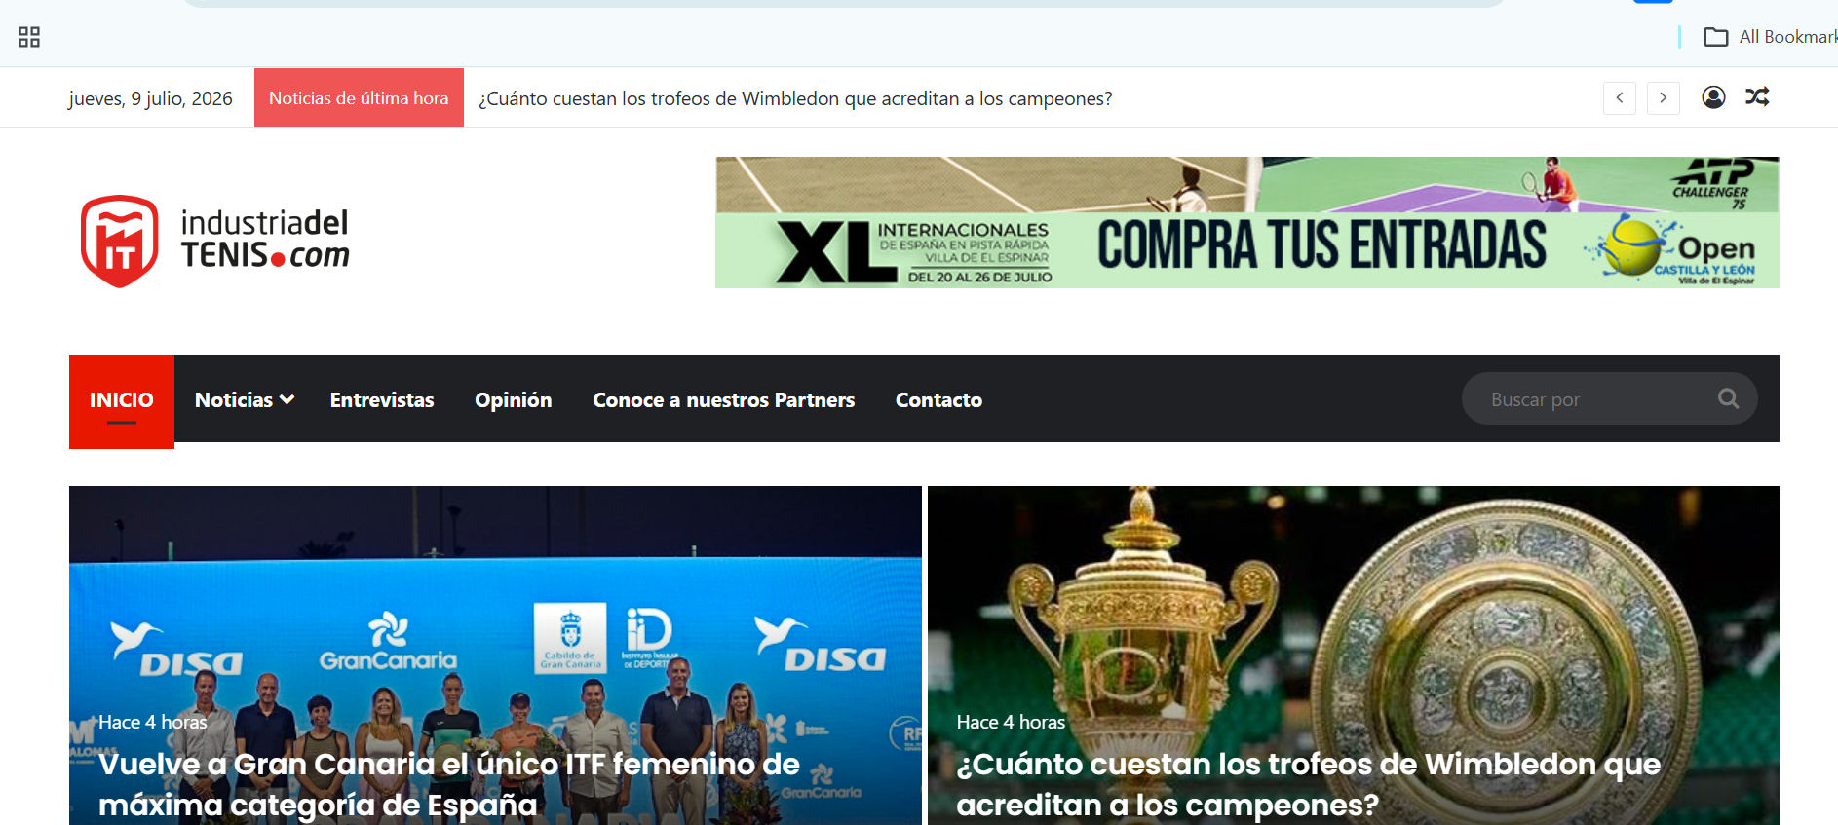Open the Gran Canaria ITF femenino article
Screen dimensions: 1838x825
tap(449, 784)
